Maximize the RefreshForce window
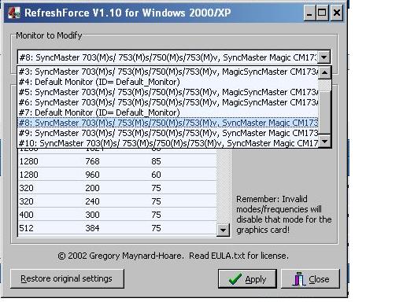Image resolution: width=403 pixels, height=302 pixels. click(322, 13)
